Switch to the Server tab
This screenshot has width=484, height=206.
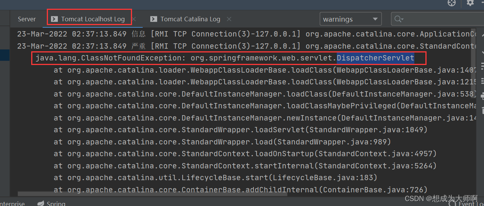pos(27,19)
